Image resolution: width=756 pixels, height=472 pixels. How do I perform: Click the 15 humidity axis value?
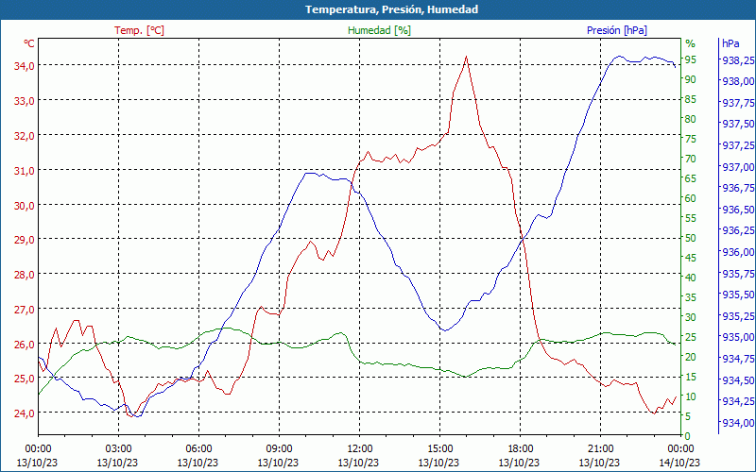691,377
